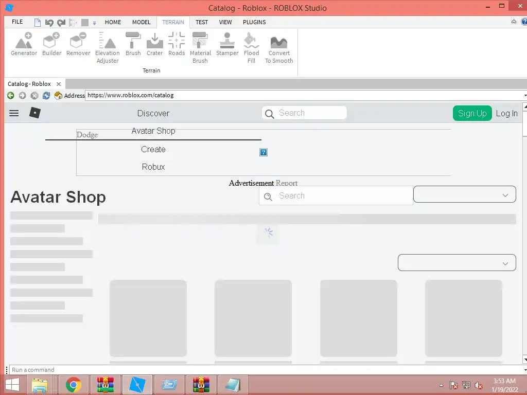Switch to Roblox Studio taskbar button
Screen dimensions: 527x395
137,385
